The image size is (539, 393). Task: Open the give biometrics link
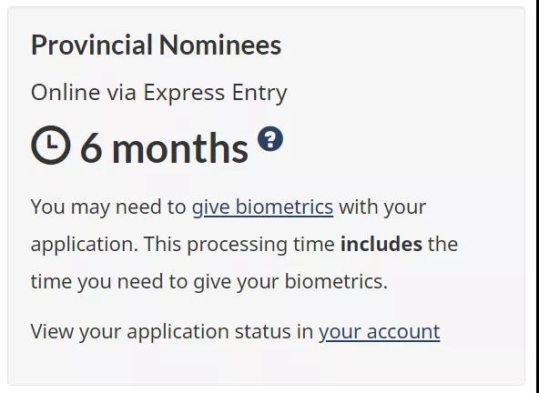262,207
